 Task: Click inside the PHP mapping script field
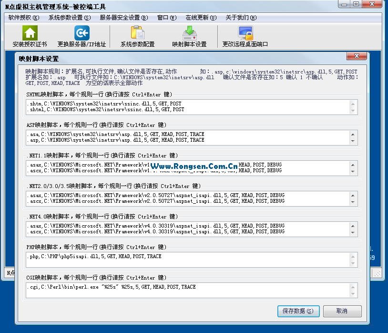point(188,260)
